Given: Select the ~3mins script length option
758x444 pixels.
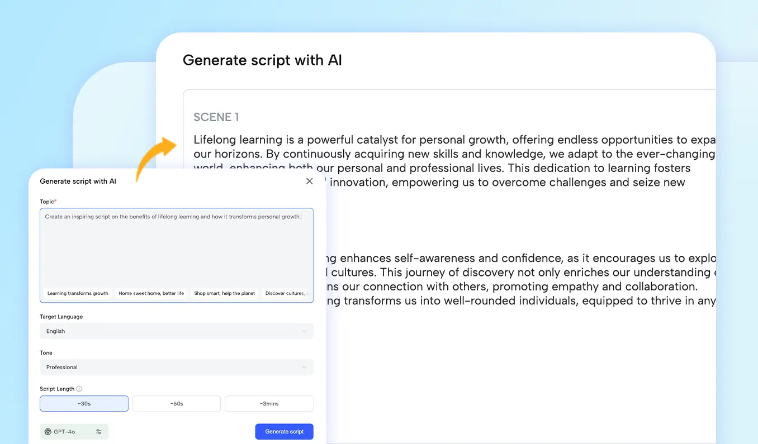Looking at the screenshot, I should pyautogui.click(x=269, y=404).
